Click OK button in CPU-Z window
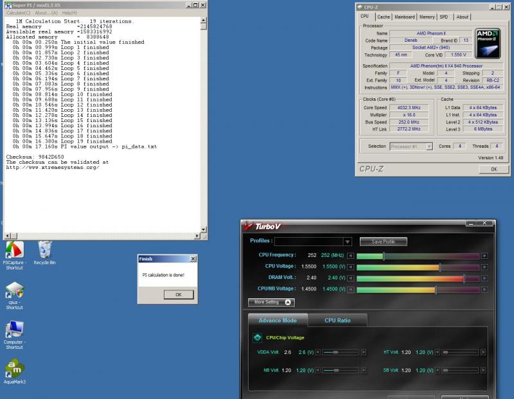The height and width of the screenshot is (399, 514). [493, 168]
